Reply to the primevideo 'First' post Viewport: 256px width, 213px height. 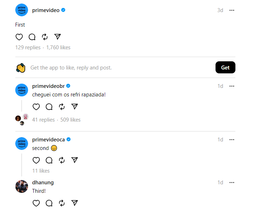[x=32, y=37]
